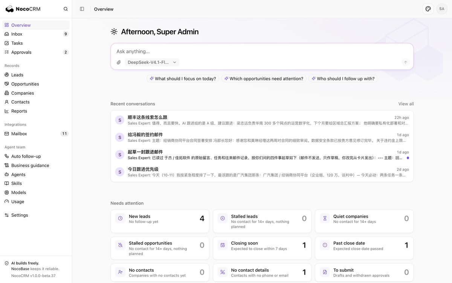This screenshot has height=283, width=452.
Task: Click the Overview breadcrumb title
Action: point(104,9)
